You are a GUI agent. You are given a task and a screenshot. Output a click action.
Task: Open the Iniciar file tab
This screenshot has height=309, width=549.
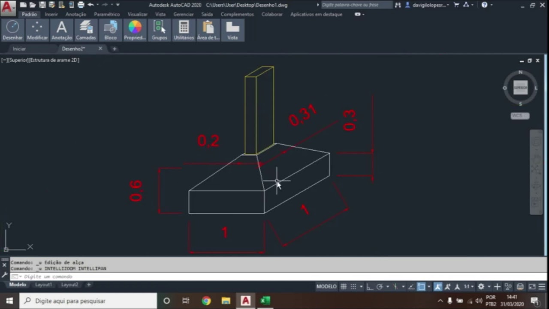click(19, 48)
